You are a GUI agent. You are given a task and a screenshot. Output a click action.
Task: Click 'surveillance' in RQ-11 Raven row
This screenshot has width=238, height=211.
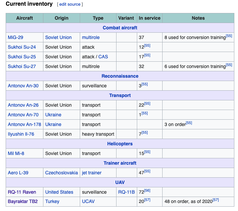click(94, 192)
